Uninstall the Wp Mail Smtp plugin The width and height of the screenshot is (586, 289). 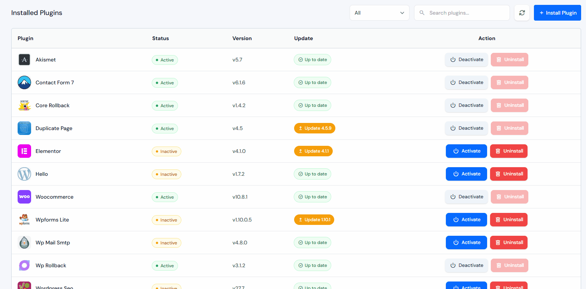tap(509, 243)
